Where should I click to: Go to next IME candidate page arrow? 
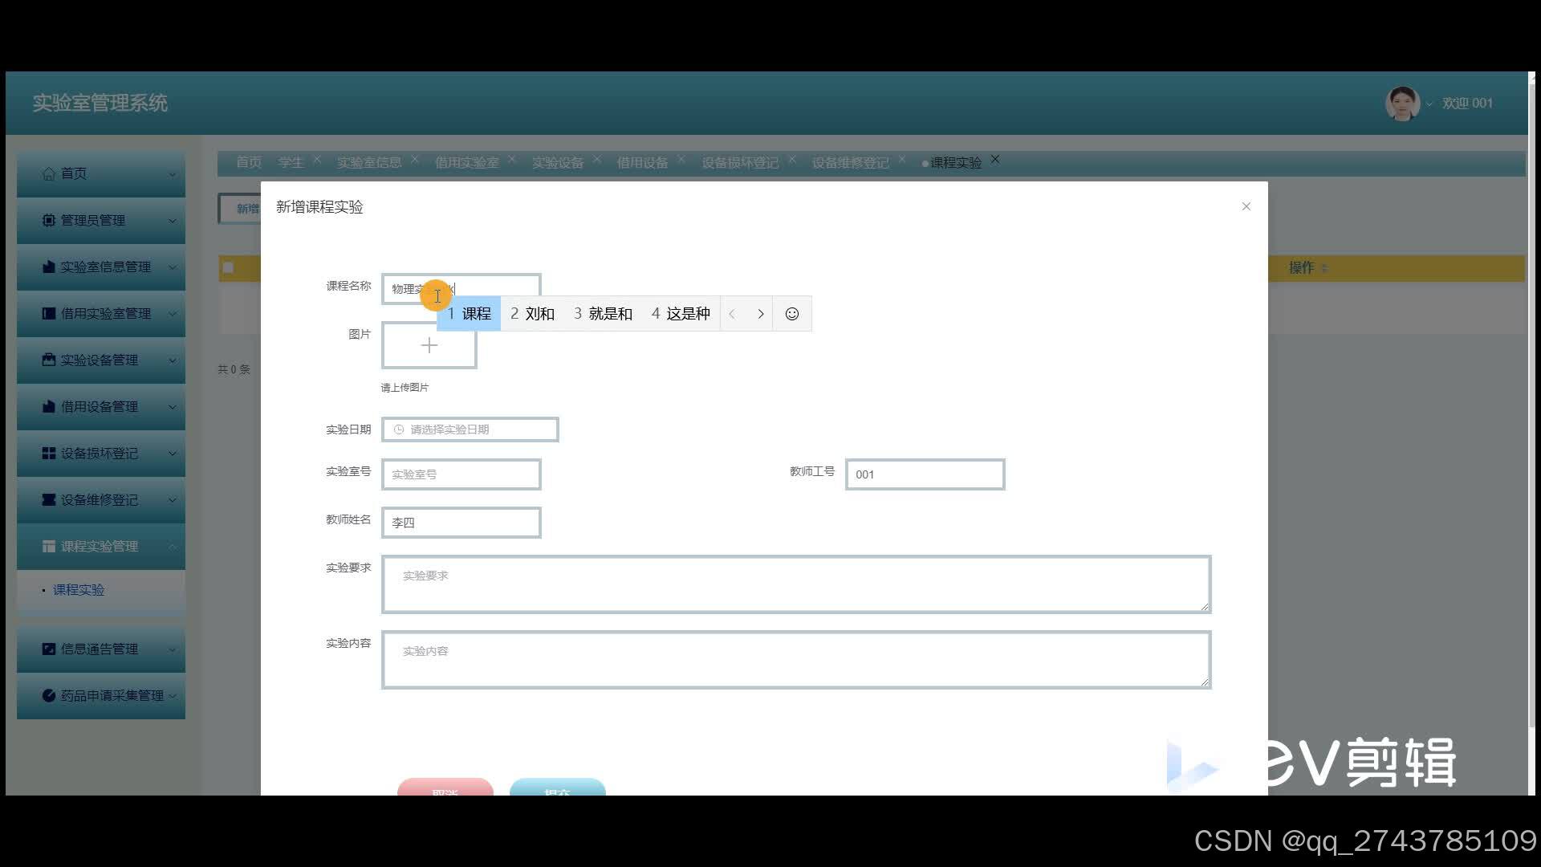[x=760, y=314]
